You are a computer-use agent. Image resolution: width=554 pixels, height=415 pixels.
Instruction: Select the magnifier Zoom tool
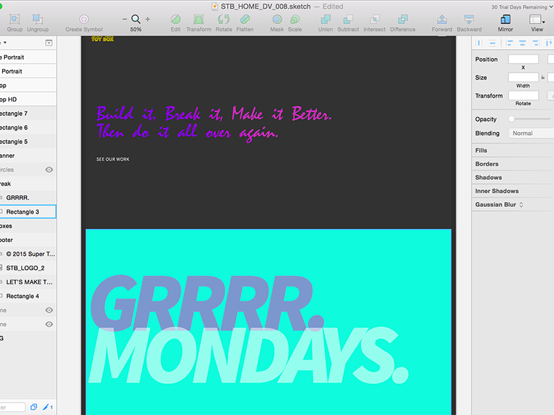[136, 19]
